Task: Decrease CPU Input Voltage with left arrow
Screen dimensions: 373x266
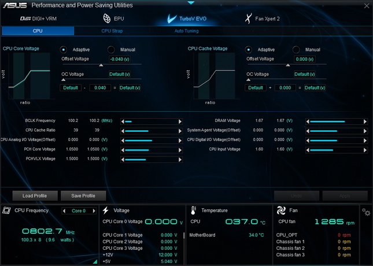Action: pyautogui.click(x=308, y=150)
